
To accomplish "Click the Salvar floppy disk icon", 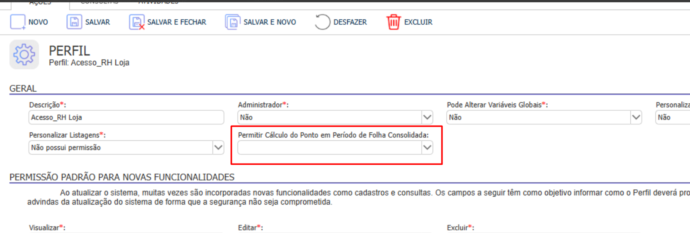I will (74, 22).
